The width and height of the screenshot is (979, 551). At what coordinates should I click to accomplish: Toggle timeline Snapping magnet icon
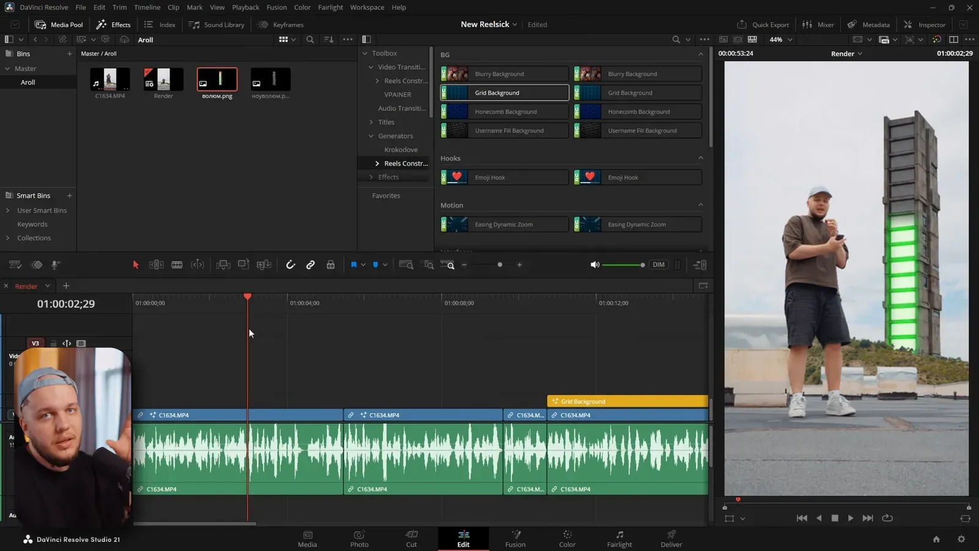291,264
